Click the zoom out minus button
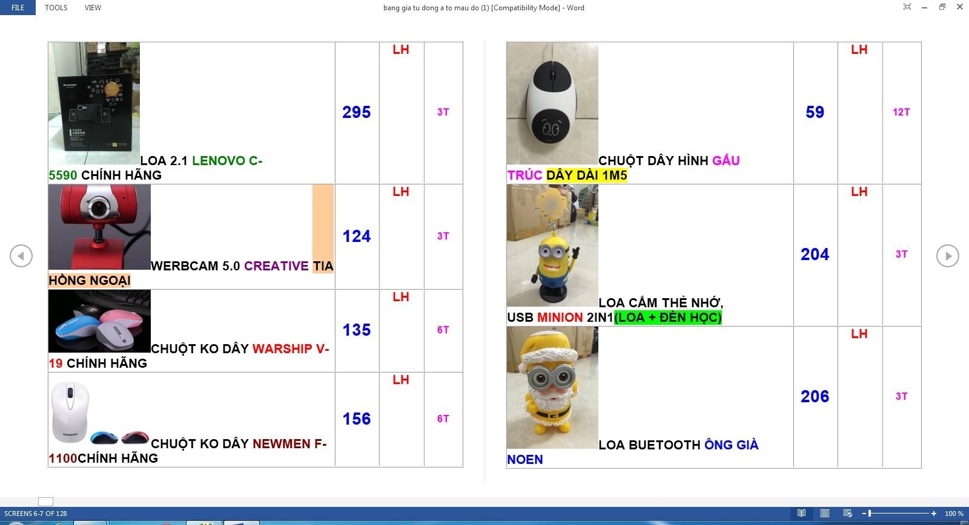 point(864,514)
